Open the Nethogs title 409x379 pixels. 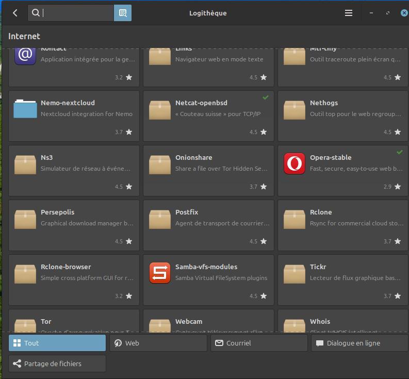[x=324, y=103]
